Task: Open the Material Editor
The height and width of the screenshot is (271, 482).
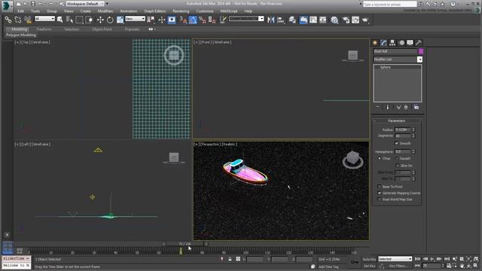Action: pyautogui.click(x=334, y=20)
